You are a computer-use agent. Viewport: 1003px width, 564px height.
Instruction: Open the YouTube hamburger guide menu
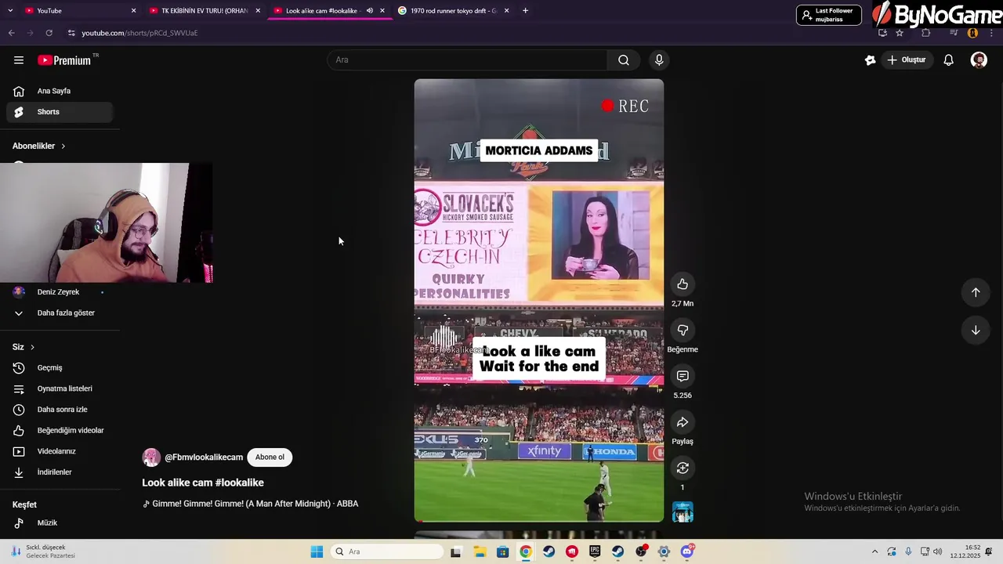coord(19,60)
